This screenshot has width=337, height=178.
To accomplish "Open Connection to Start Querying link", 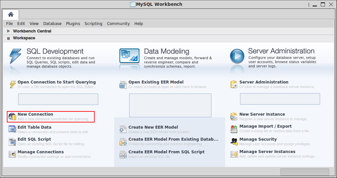I will point(57,82).
